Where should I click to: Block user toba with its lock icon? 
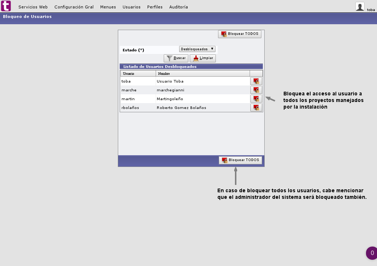(x=256, y=81)
